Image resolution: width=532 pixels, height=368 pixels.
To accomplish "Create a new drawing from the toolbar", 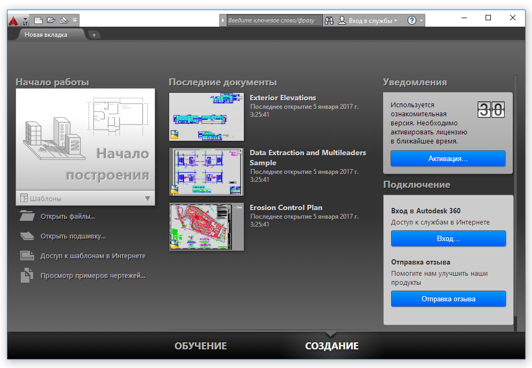I will point(38,20).
